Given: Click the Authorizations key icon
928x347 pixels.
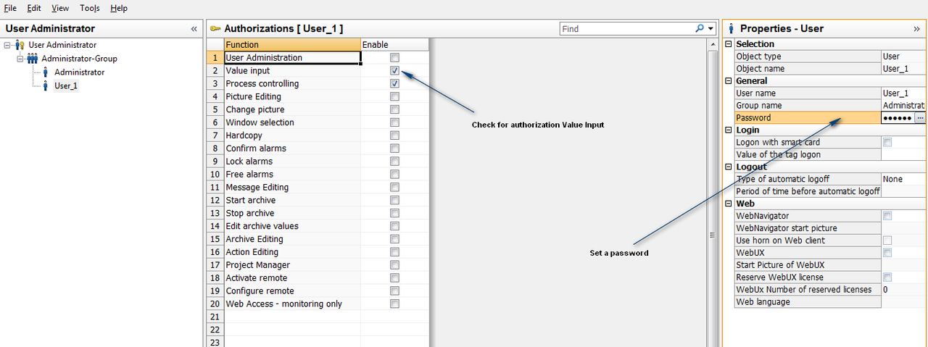Looking at the screenshot, I should 215,28.
